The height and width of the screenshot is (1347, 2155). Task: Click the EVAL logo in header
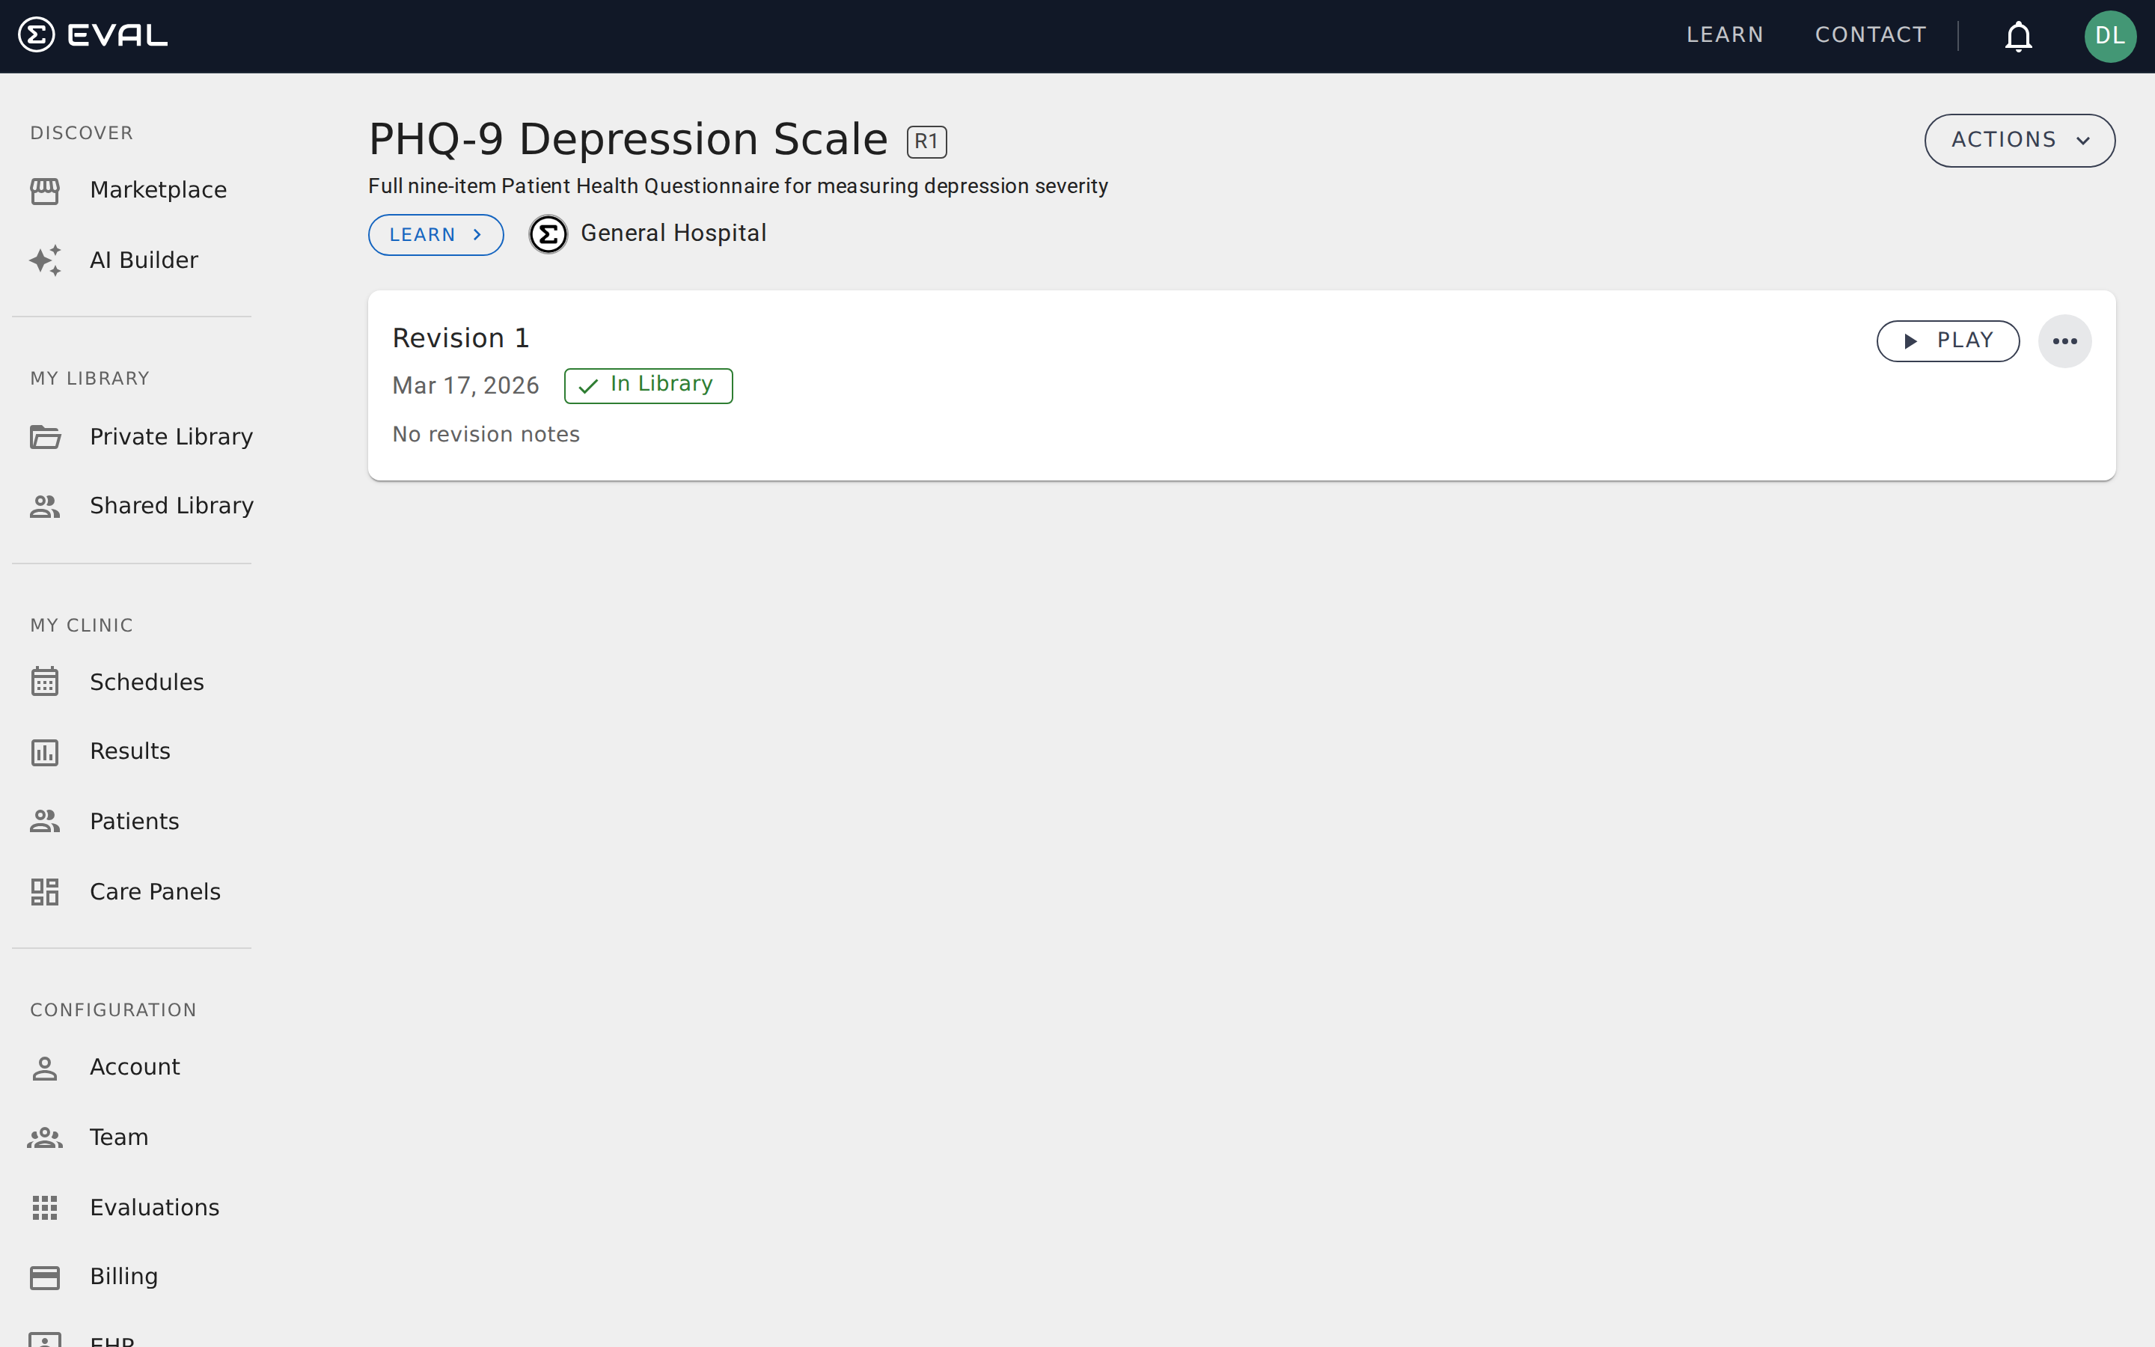coord(93,36)
